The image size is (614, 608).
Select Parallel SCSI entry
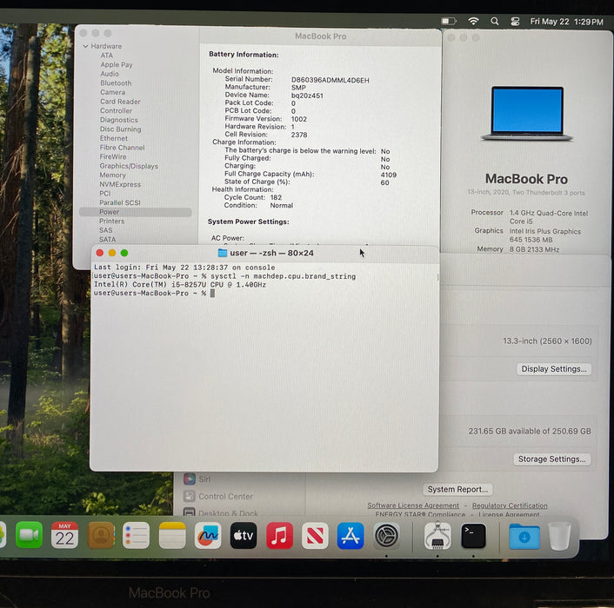(x=120, y=203)
